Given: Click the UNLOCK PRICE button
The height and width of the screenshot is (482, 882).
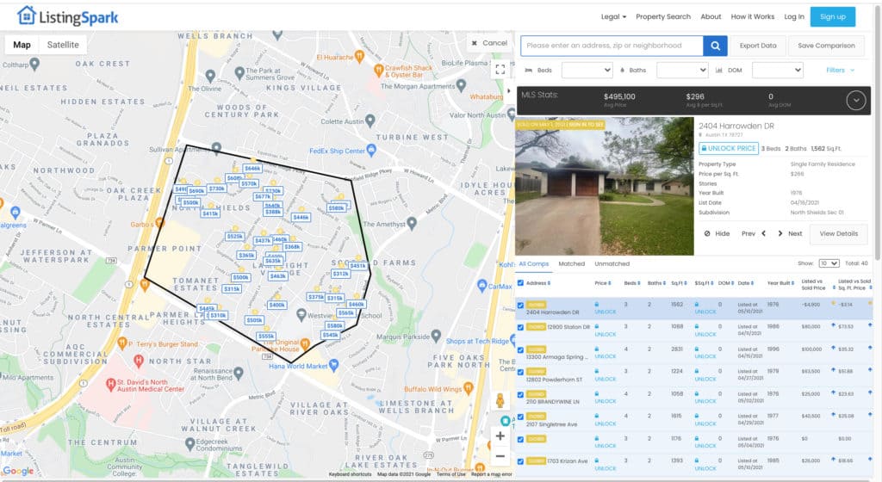Looking at the screenshot, I should click(x=729, y=148).
